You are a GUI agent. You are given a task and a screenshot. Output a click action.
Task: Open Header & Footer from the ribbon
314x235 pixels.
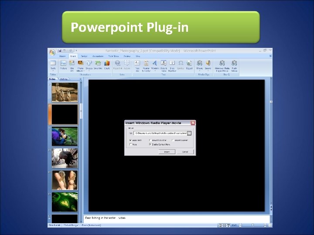(146, 66)
